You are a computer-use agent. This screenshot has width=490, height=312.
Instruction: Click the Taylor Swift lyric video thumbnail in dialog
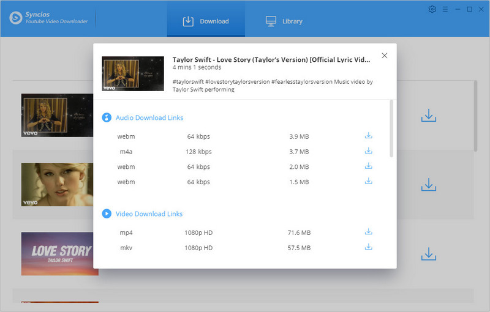pos(133,74)
